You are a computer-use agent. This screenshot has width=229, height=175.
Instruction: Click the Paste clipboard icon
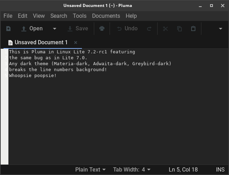click(193, 29)
